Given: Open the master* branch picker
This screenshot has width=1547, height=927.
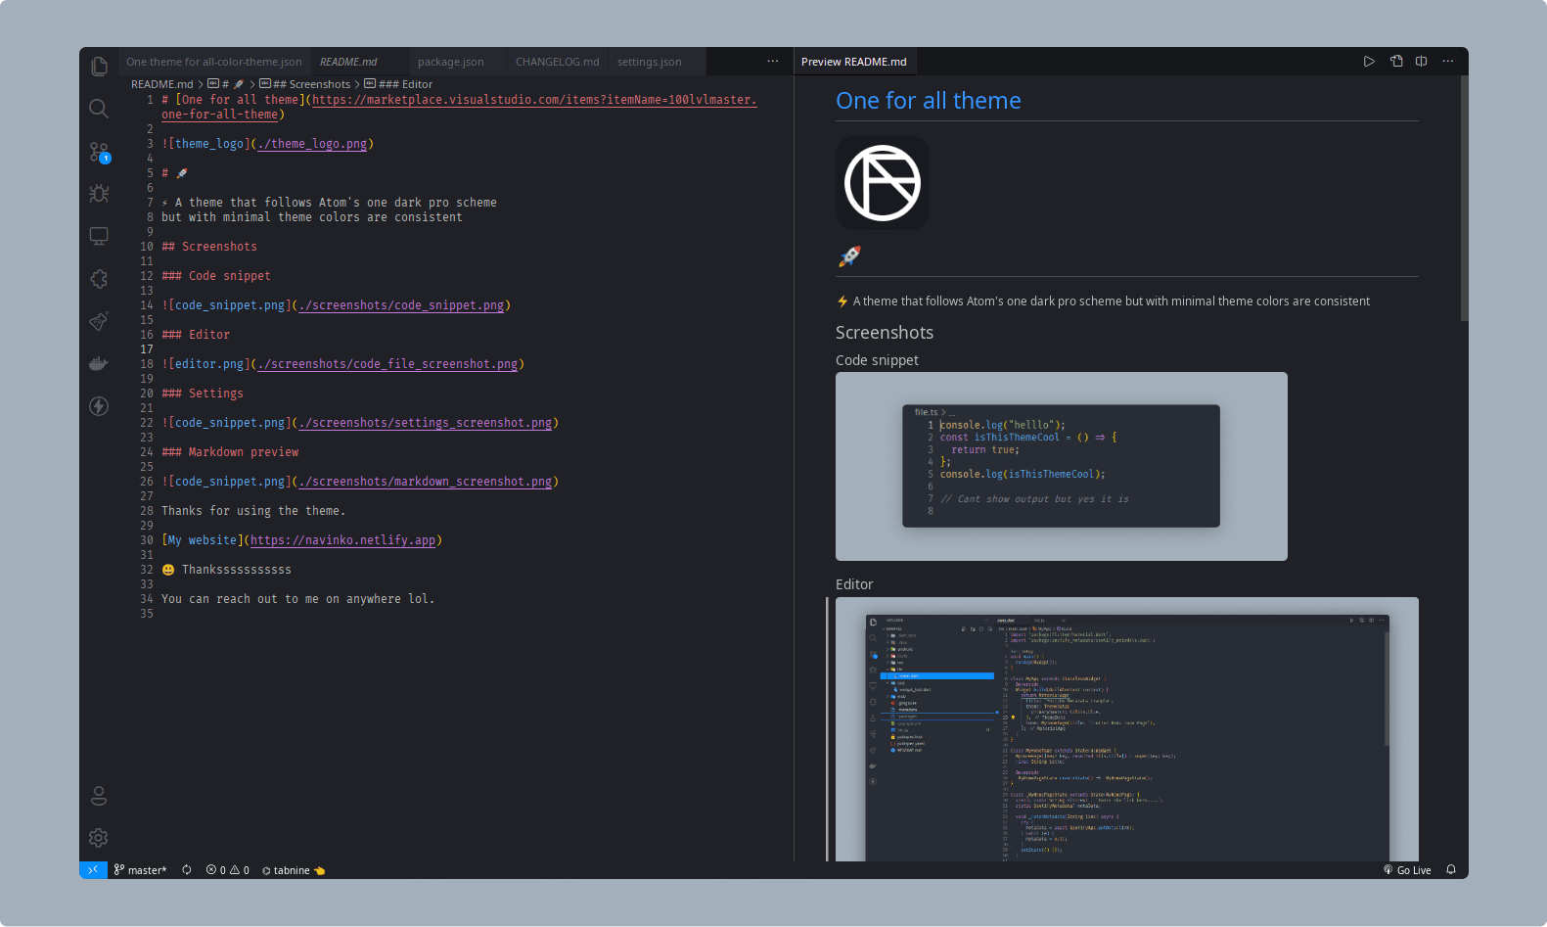Looking at the screenshot, I should [x=140, y=870].
